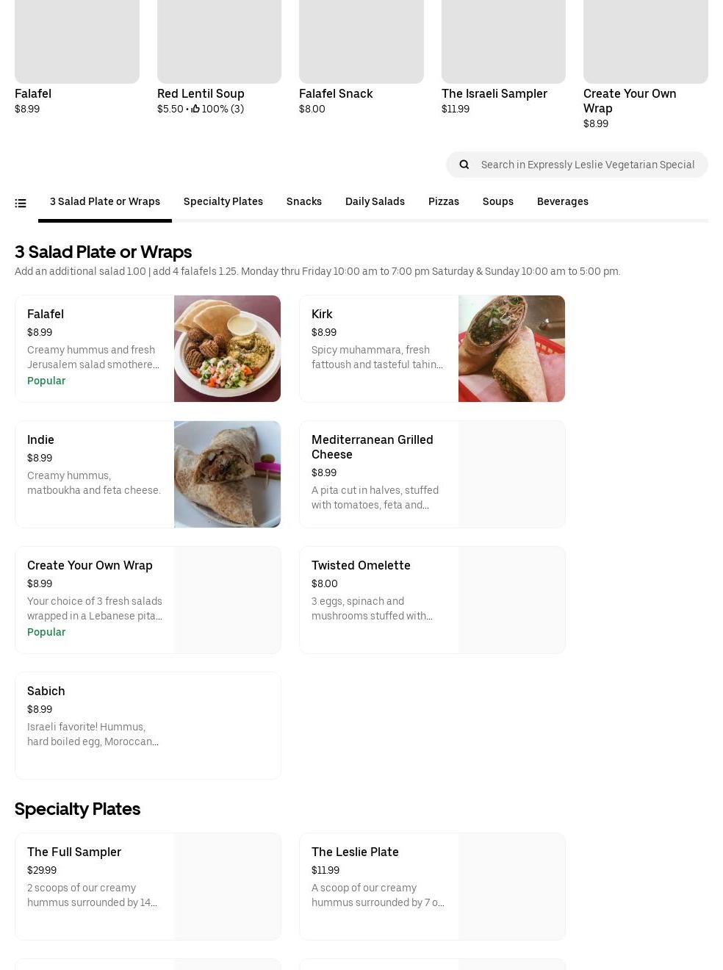723x970 pixels.
Task: Show the Beverages tab
Action: [562, 201]
